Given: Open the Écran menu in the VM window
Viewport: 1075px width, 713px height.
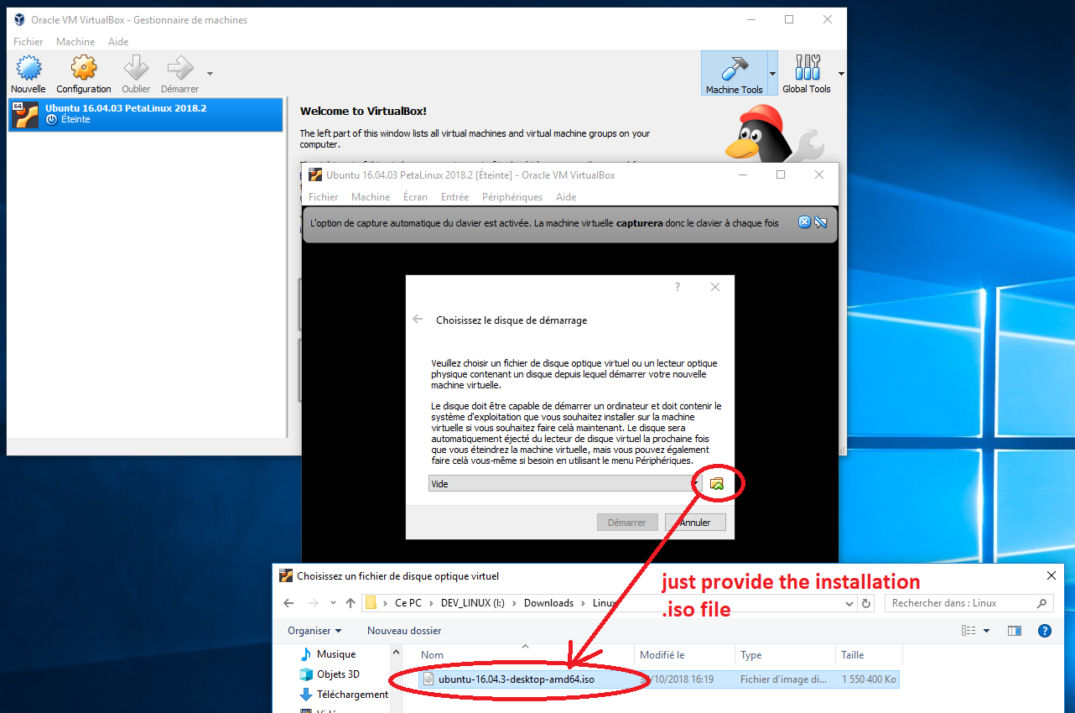Looking at the screenshot, I should (415, 197).
